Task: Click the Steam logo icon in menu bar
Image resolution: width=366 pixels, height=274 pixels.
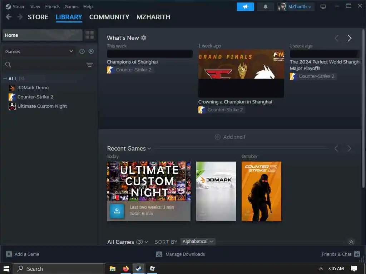Action: [8, 6]
